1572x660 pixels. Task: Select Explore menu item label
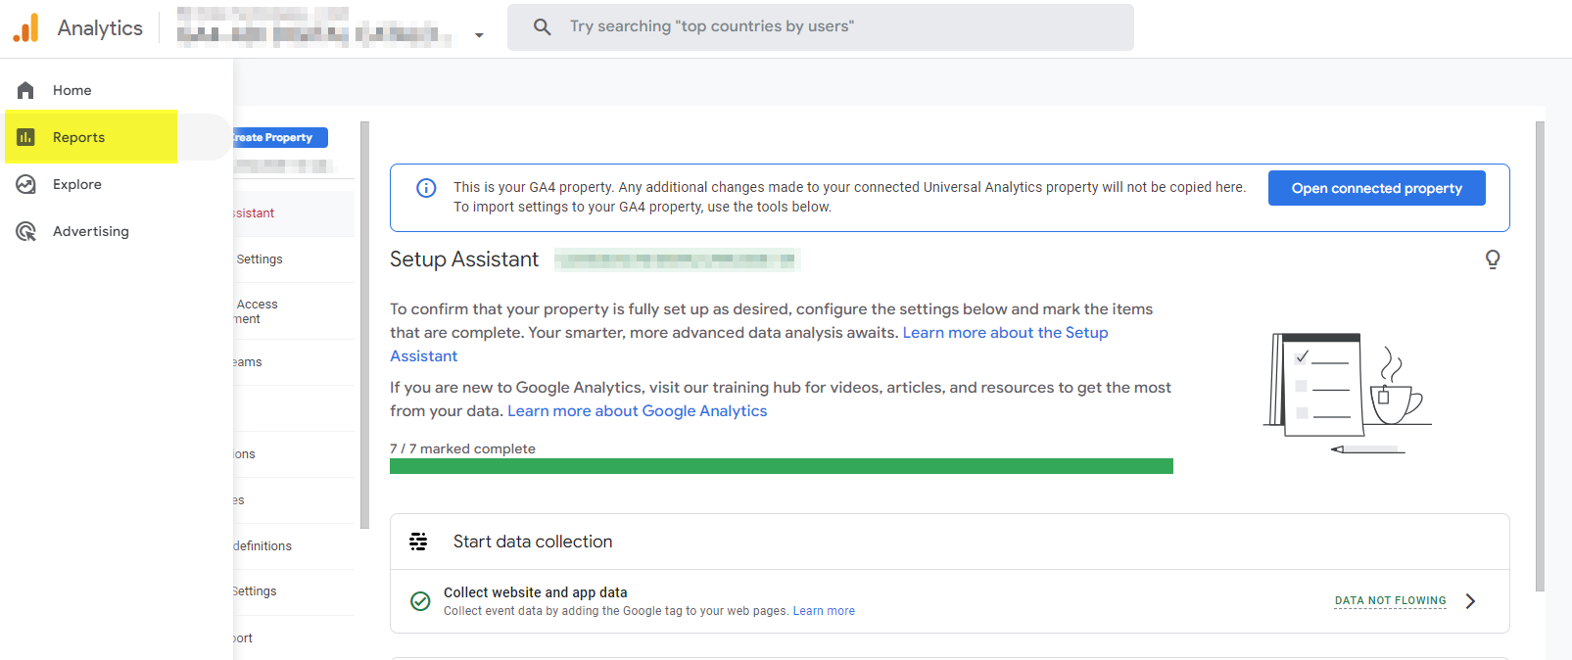coord(77,184)
